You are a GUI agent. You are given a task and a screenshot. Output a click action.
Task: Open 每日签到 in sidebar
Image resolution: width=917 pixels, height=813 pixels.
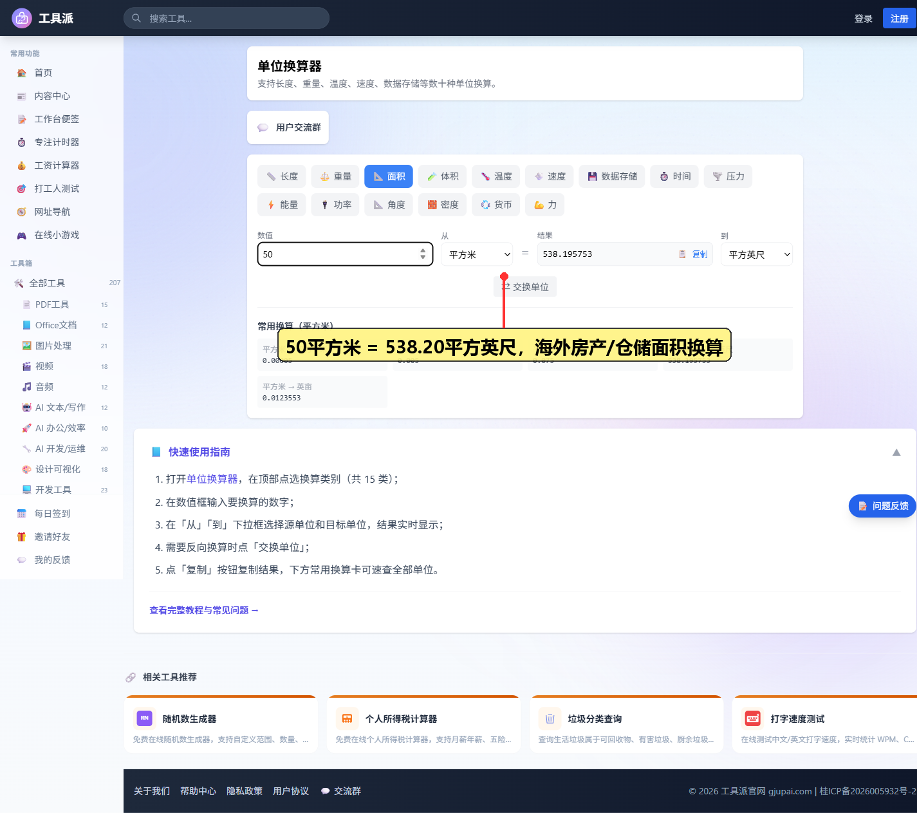61,514
